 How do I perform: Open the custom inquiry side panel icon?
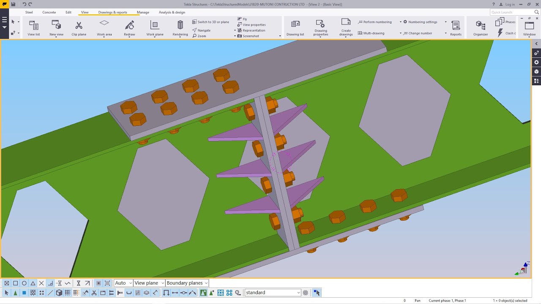tap(536, 53)
